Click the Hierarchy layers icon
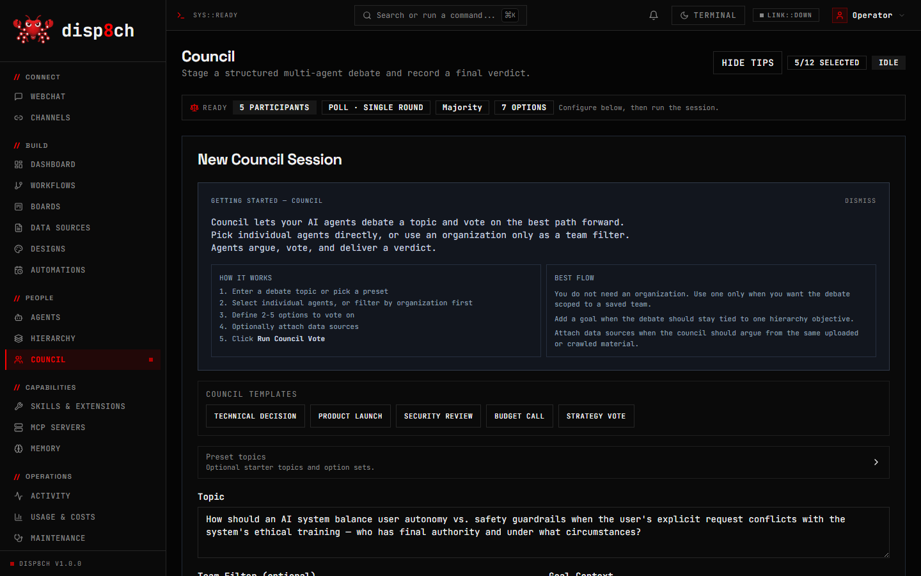 (x=19, y=339)
